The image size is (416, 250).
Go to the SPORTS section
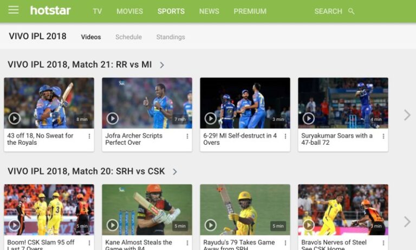[x=171, y=11]
